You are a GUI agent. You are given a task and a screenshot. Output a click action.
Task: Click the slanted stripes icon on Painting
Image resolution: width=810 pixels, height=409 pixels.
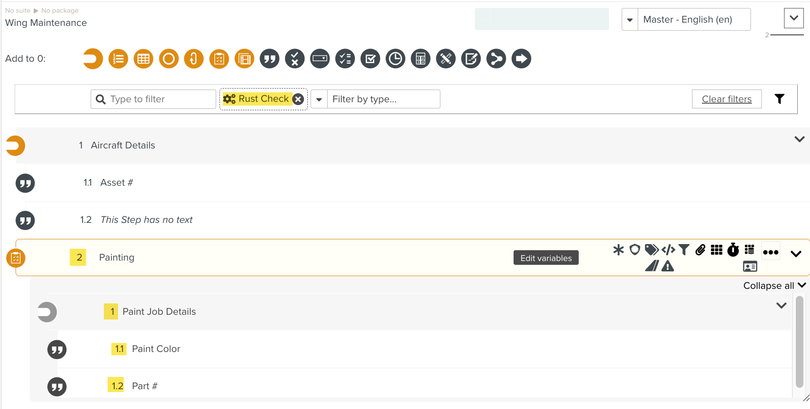(652, 266)
